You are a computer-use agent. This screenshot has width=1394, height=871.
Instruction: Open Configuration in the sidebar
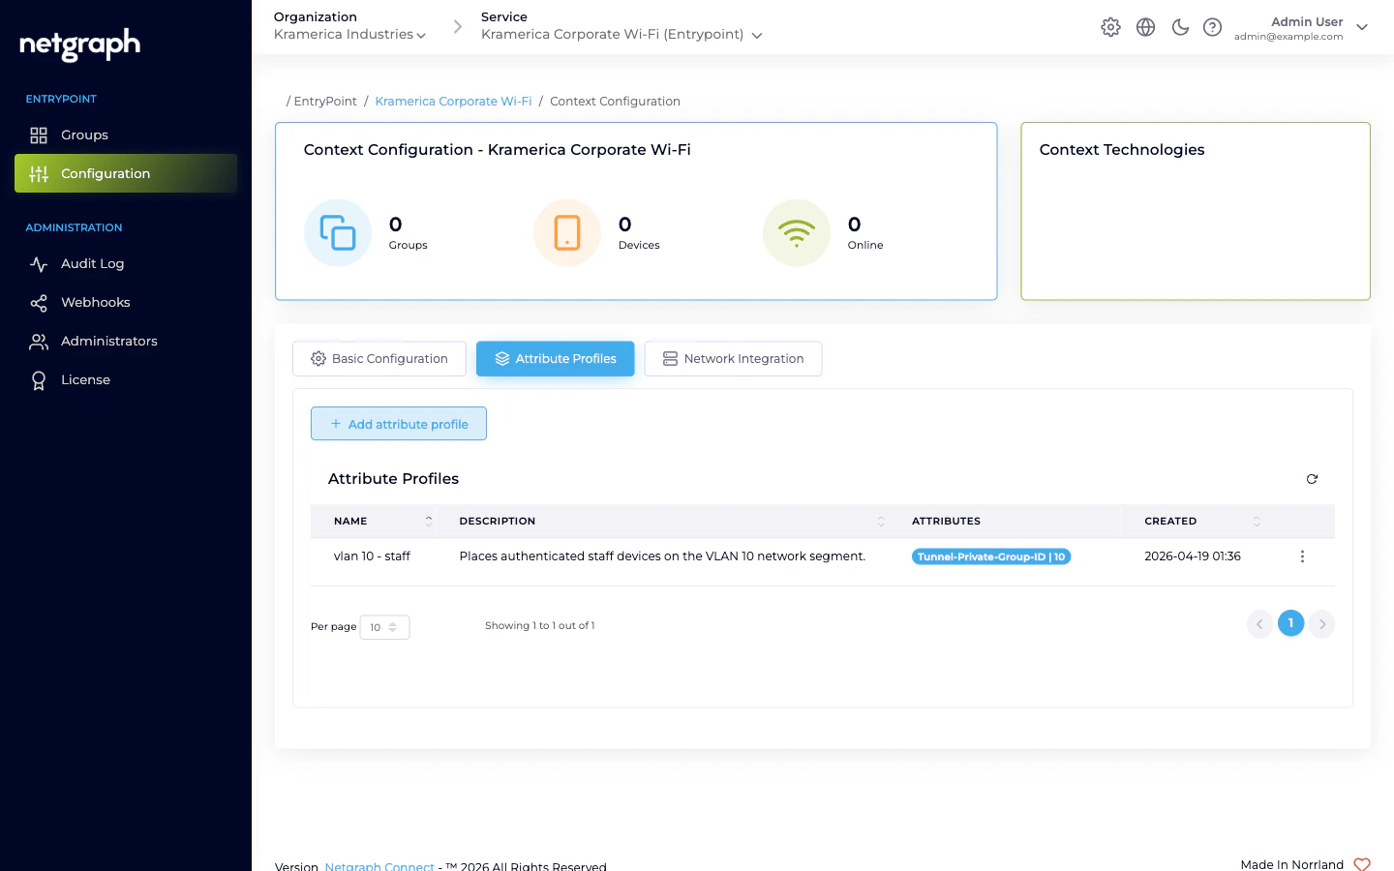tap(126, 173)
